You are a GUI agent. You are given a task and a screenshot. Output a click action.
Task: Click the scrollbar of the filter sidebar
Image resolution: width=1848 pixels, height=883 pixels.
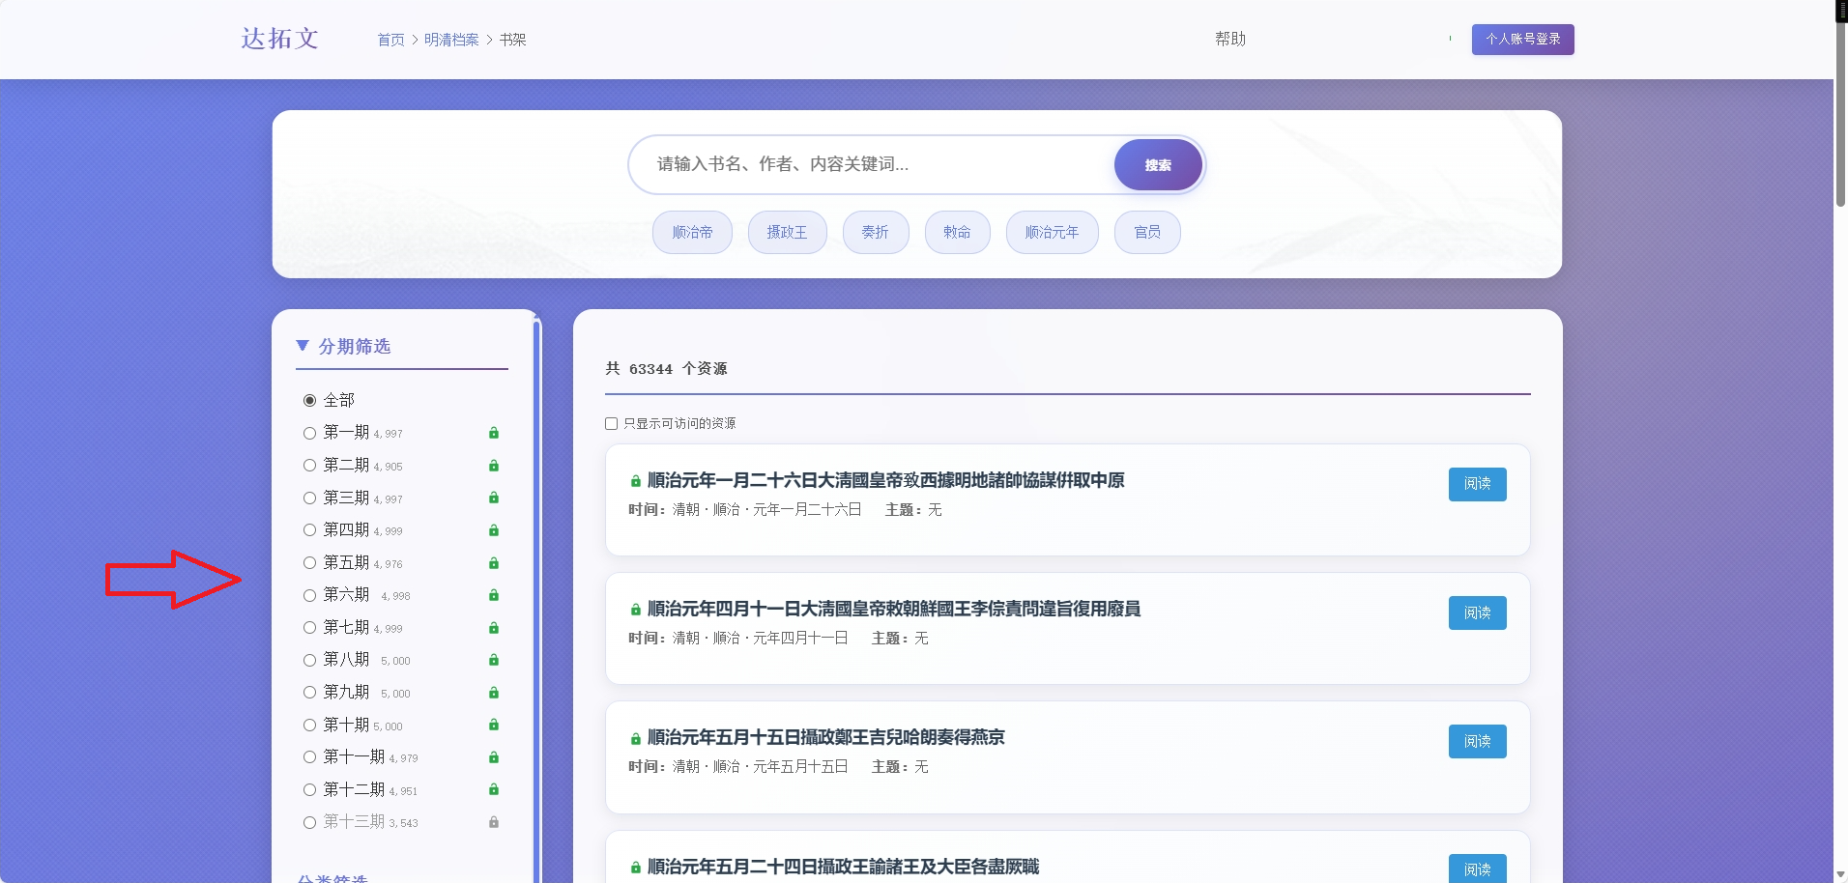point(538,580)
